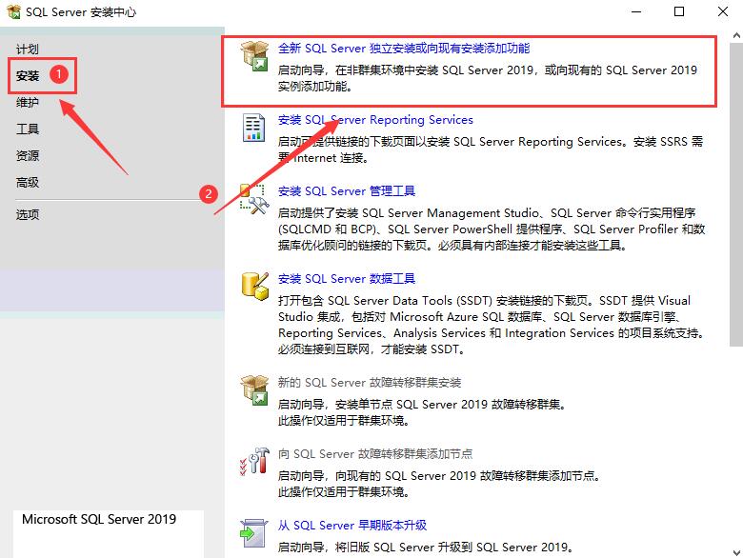Minimize the installation center window

pyautogui.click(x=636, y=11)
